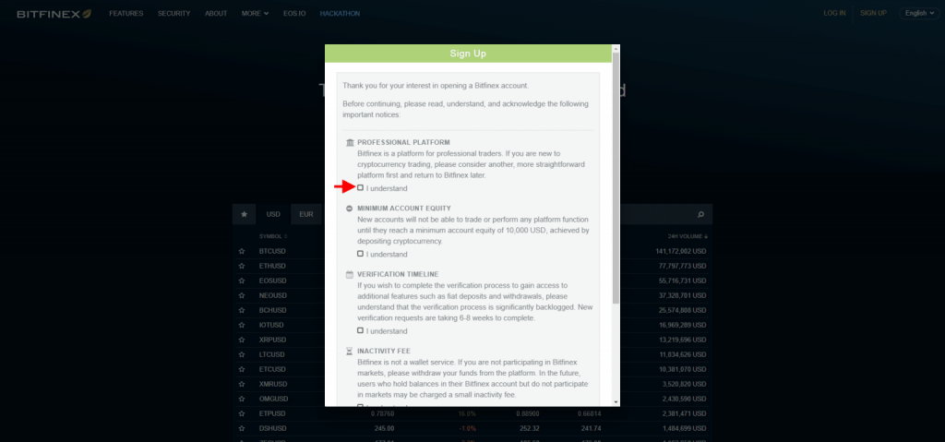Viewport: 945px width, 442px height.
Task: Open the FEATURES menu item
Action: point(126,13)
